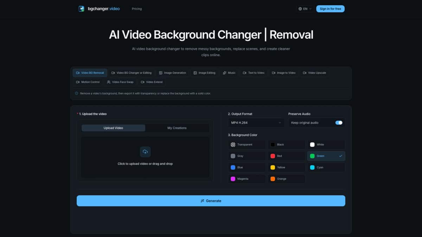Click the magic wand icon on Generate
Viewport: 422px width, 237px height.
click(203, 201)
